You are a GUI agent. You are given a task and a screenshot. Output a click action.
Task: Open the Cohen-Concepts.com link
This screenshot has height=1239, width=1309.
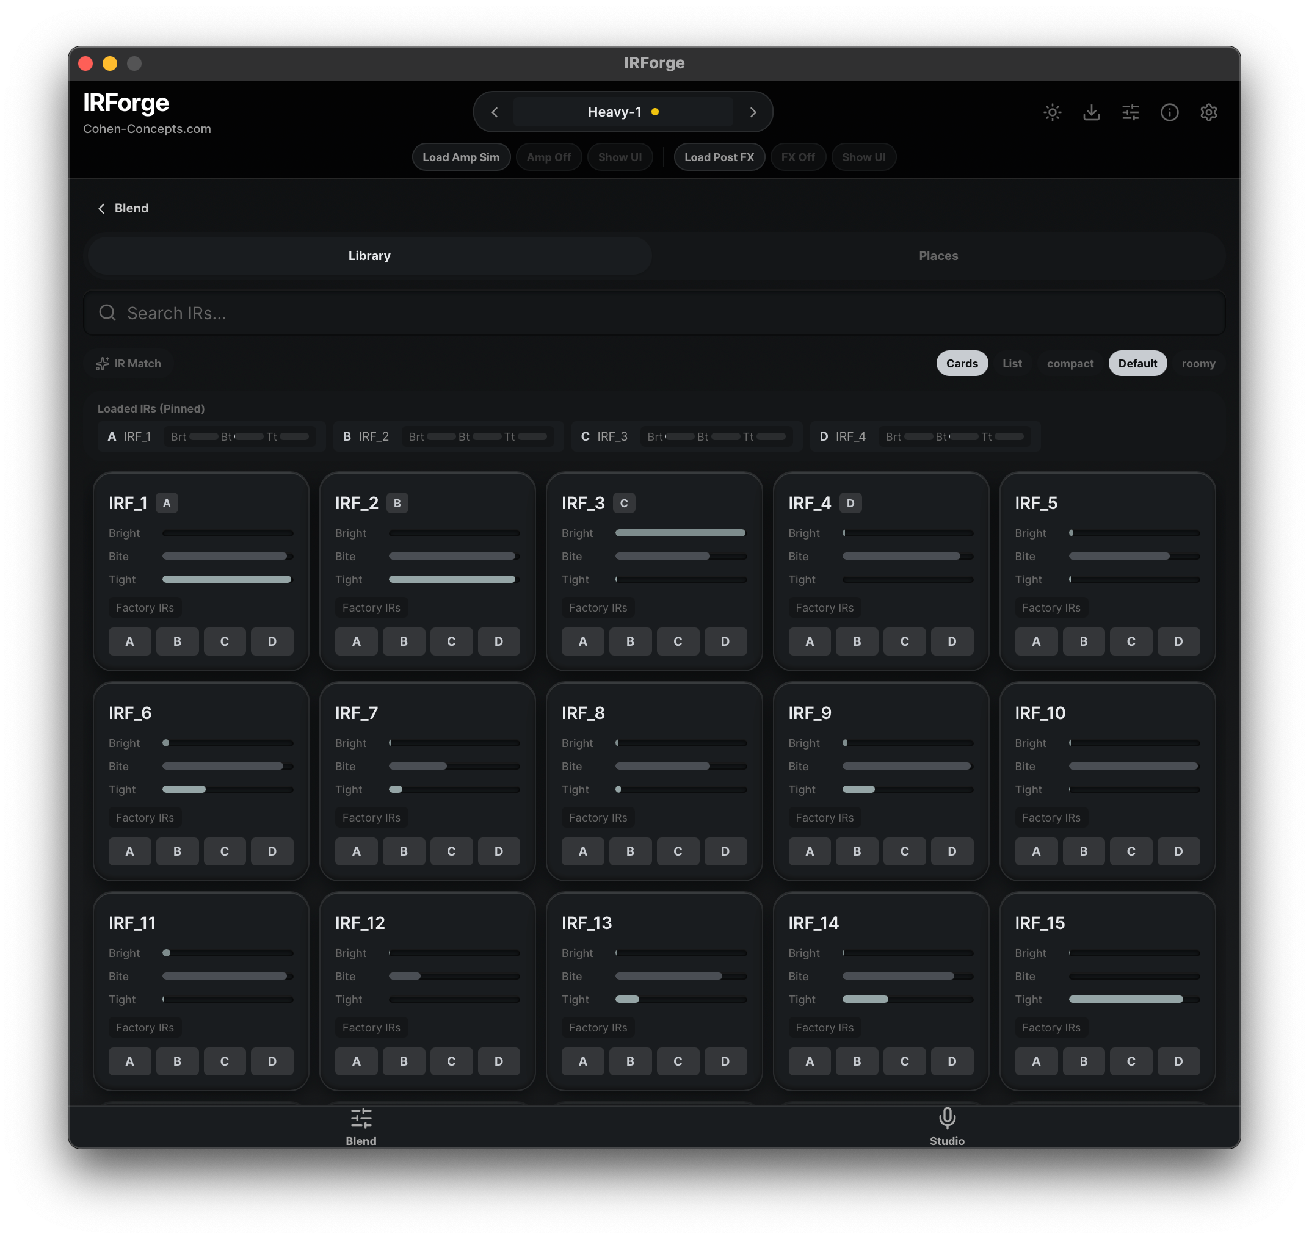pos(147,129)
